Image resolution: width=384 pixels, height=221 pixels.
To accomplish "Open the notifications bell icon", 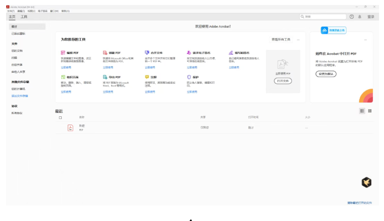I will pos(360,17).
